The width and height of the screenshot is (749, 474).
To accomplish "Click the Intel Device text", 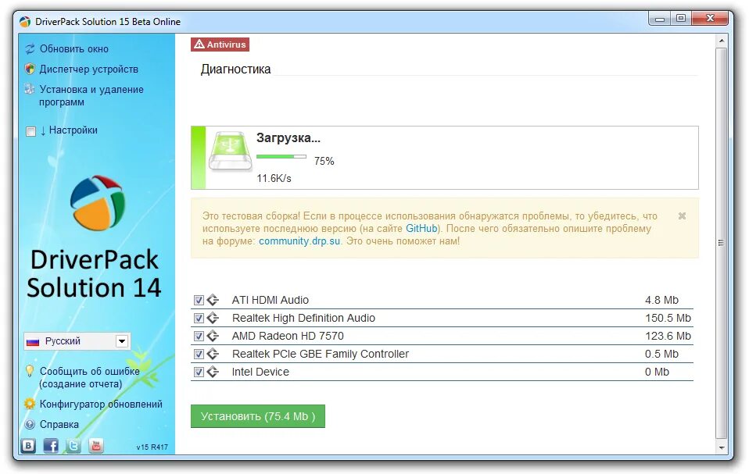I will tap(260, 372).
